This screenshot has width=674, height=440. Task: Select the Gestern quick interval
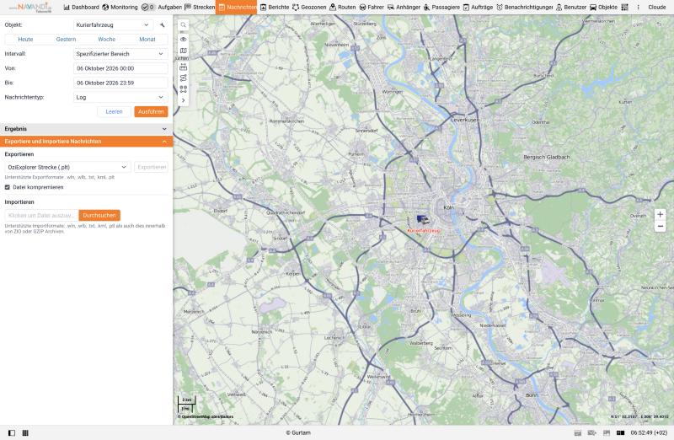66,39
